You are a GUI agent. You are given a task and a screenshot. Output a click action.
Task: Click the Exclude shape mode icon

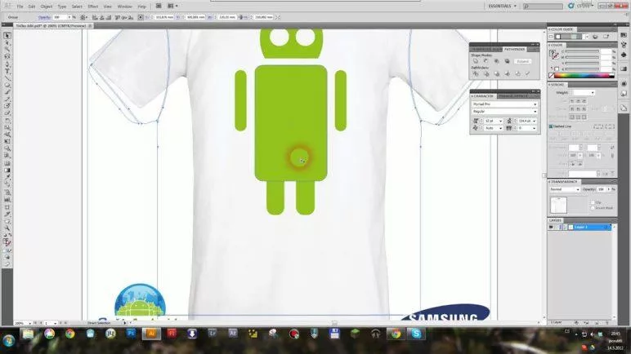pos(507,61)
